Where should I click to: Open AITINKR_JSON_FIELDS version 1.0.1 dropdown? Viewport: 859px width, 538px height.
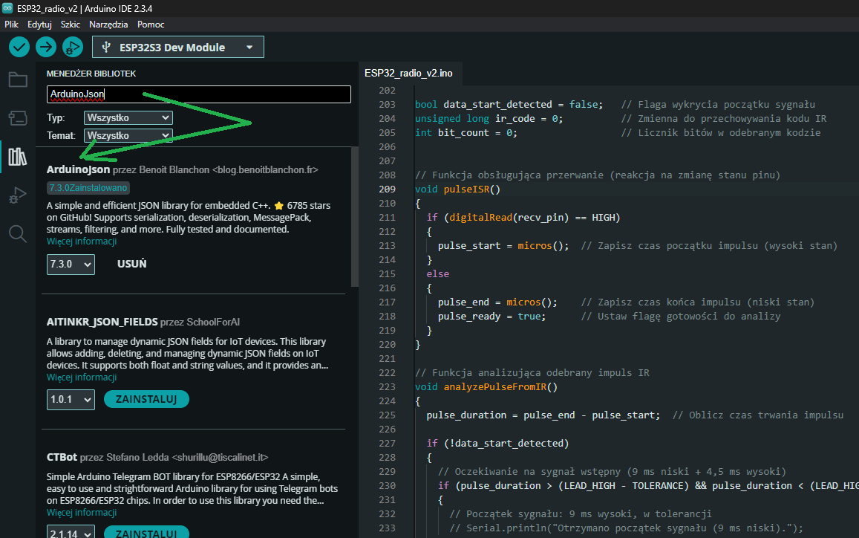[71, 400]
